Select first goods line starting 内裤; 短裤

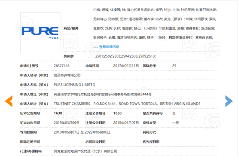click(155, 10)
